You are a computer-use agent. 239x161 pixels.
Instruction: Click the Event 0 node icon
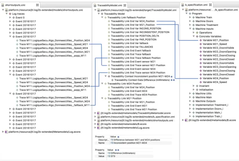click(14, 17)
